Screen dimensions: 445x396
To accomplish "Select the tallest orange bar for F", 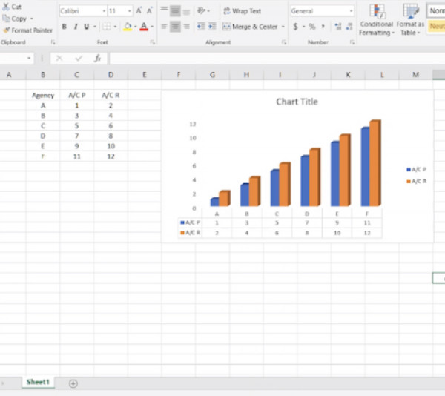I will click(375, 163).
